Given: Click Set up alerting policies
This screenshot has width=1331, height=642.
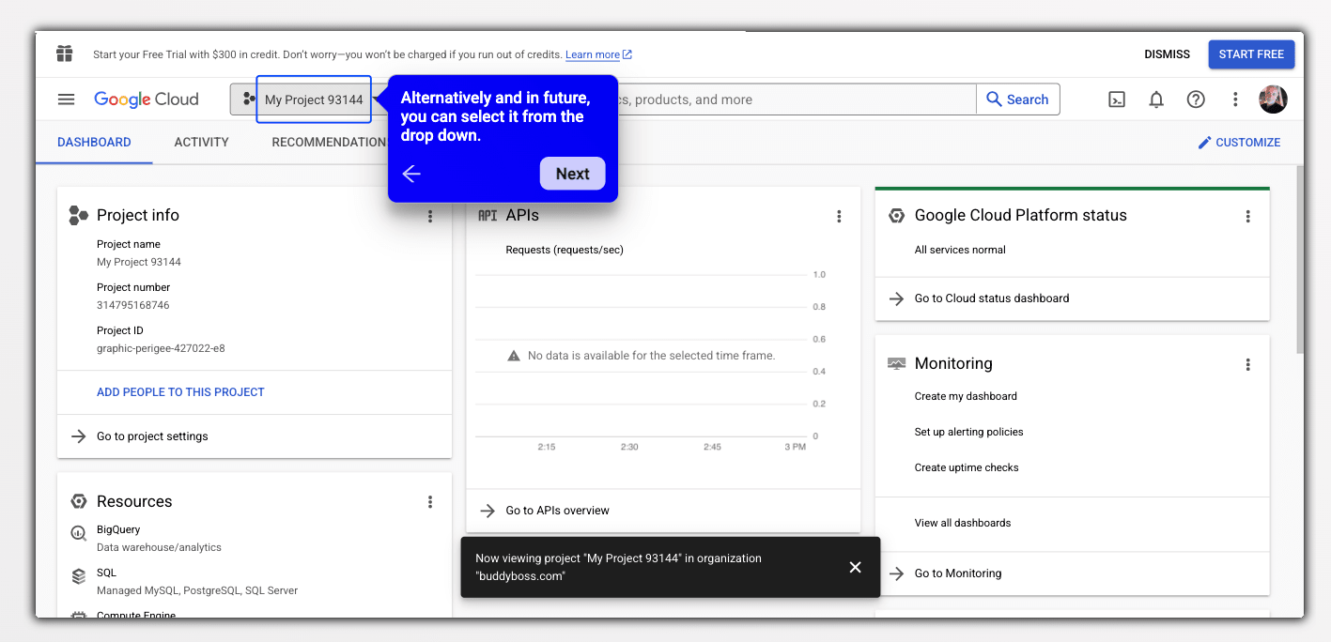Looking at the screenshot, I should coord(968,432).
